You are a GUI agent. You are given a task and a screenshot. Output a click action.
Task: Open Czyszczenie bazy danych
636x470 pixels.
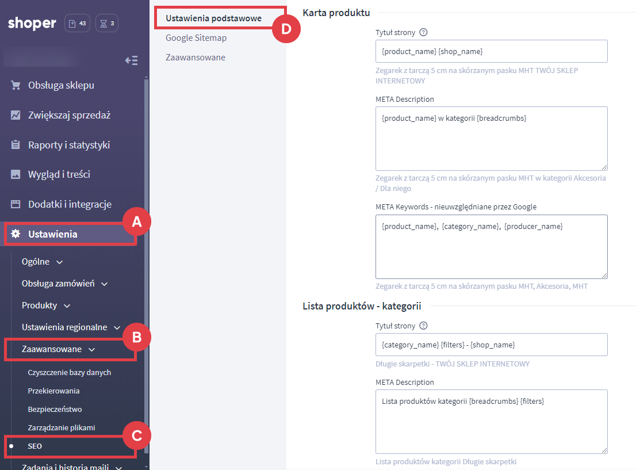[x=70, y=373]
